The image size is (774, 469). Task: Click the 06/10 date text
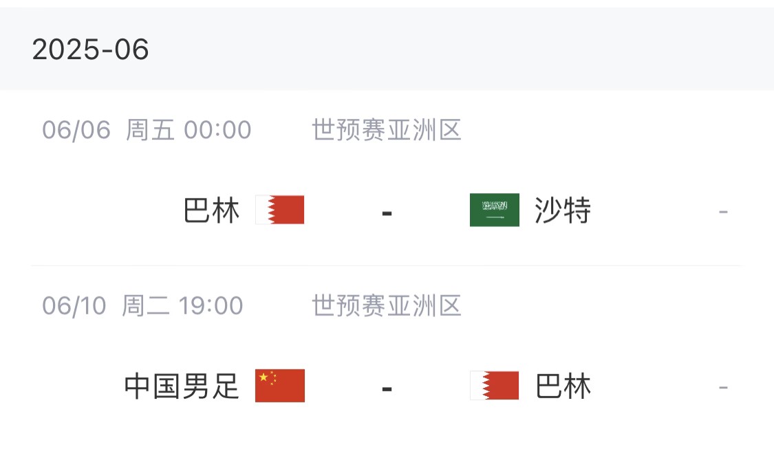coord(74,306)
